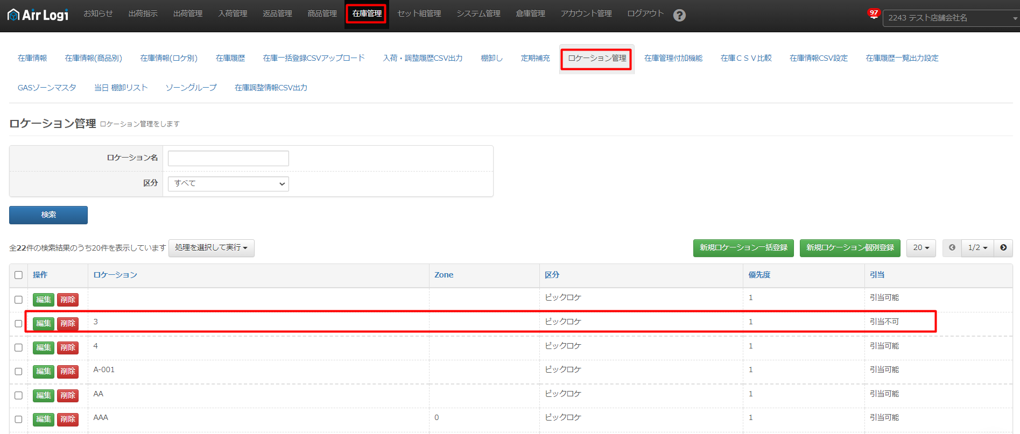Click 新規ロケーション一括登録 button
Screen dimensions: 1020x434
[743, 248]
